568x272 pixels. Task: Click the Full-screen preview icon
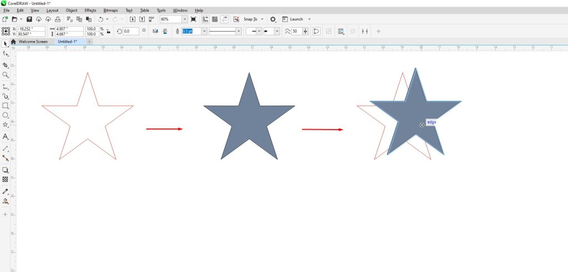(194, 19)
